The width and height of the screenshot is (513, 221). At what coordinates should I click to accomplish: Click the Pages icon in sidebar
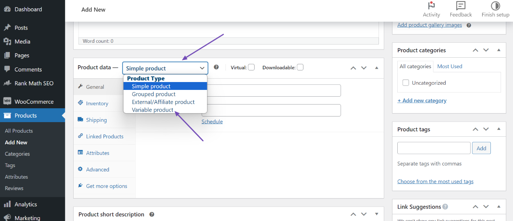click(7, 55)
